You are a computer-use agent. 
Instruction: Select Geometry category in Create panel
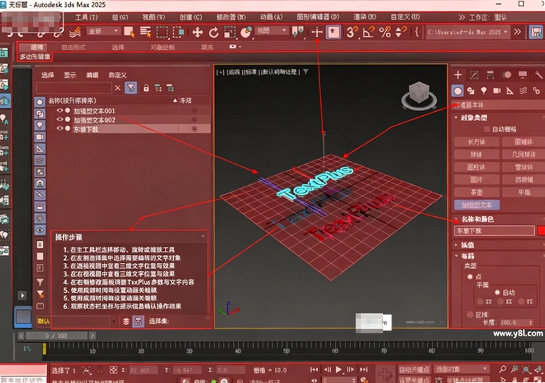(x=457, y=91)
